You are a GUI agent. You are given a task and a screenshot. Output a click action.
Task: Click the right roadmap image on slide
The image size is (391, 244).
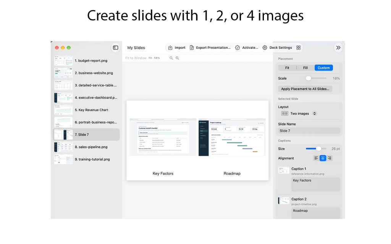[x=232, y=137]
